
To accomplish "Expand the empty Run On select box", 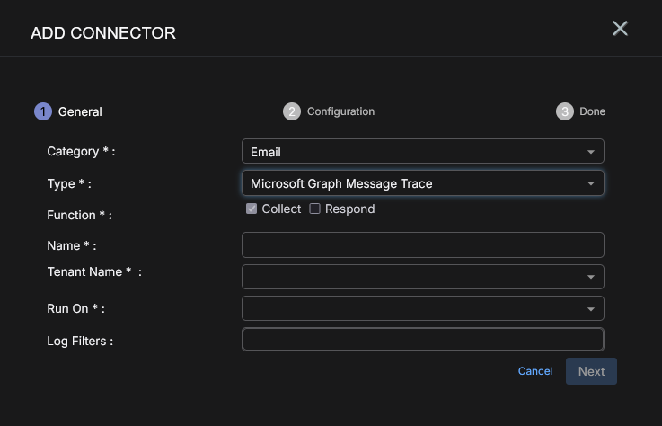I will tap(413, 309).
